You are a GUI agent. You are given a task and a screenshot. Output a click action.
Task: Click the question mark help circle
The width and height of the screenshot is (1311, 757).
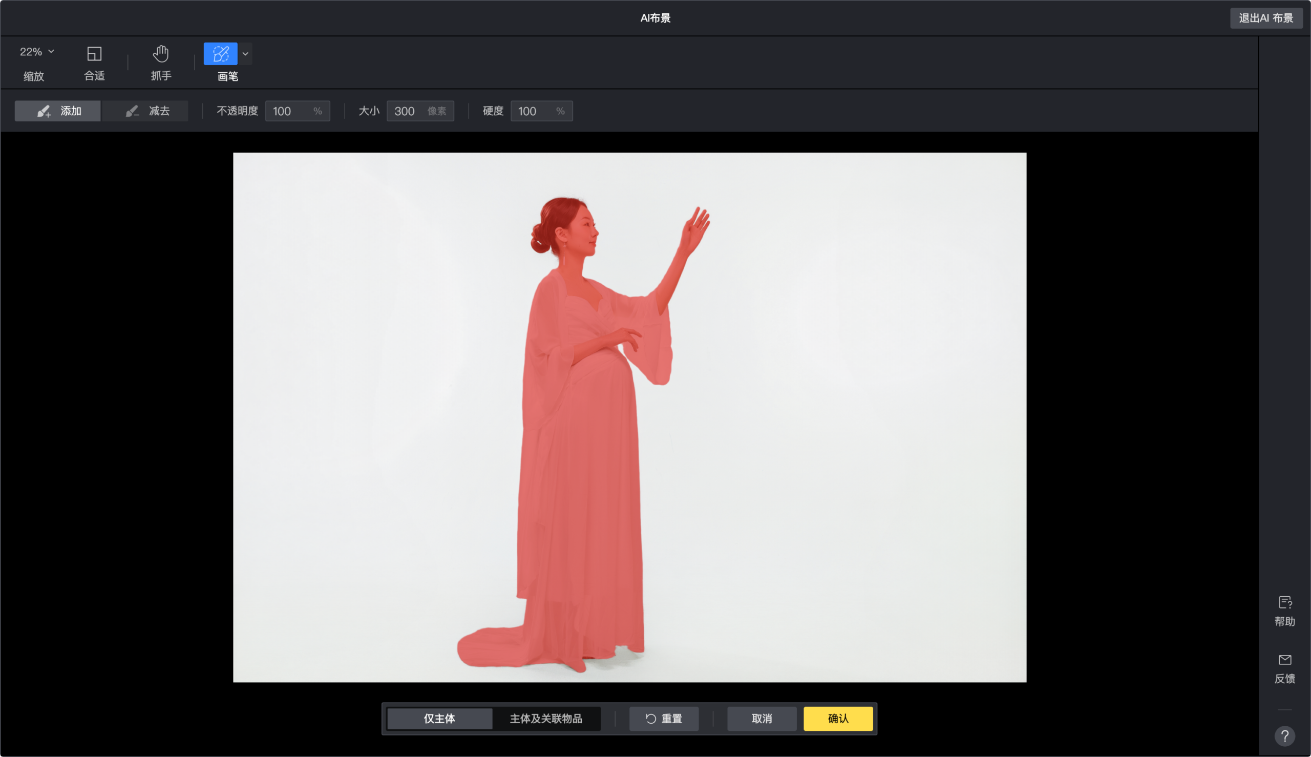[1284, 735]
